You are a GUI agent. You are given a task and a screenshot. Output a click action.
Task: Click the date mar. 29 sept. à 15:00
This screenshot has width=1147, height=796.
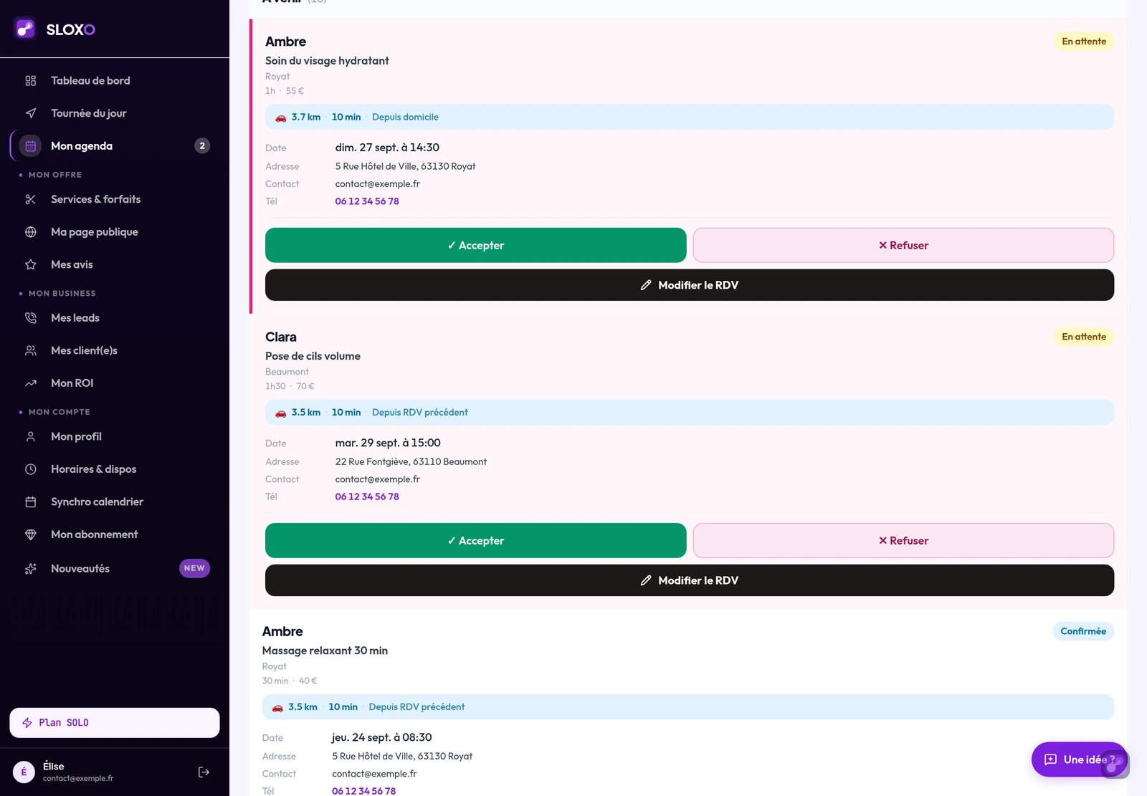(x=388, y=443)
